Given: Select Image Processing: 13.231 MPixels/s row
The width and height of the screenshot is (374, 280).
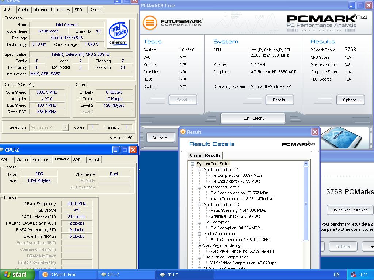Looking at the screenshot, I should click(x=242, y=199).
